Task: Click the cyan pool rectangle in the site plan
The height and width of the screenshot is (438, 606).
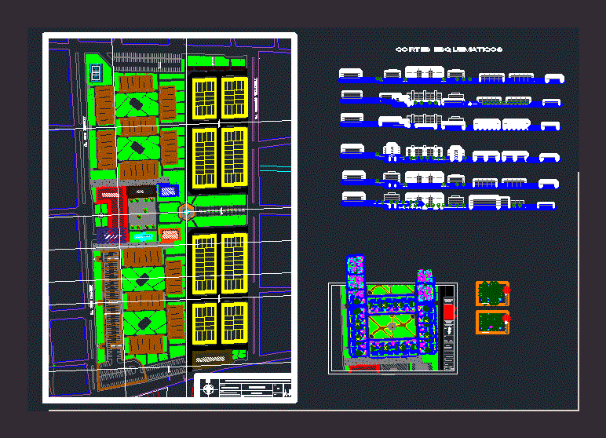Action: tap(142, 236)
